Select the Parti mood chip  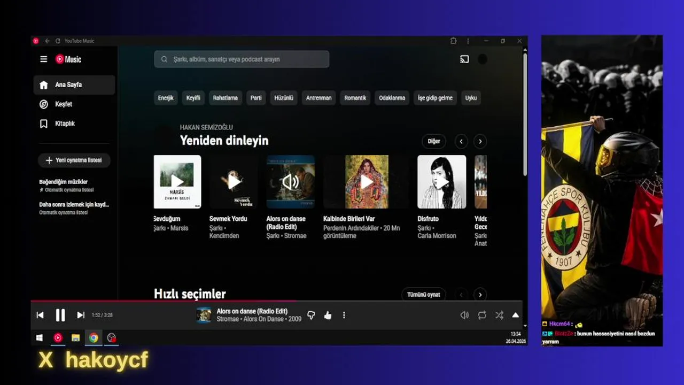tap(256, 98)
